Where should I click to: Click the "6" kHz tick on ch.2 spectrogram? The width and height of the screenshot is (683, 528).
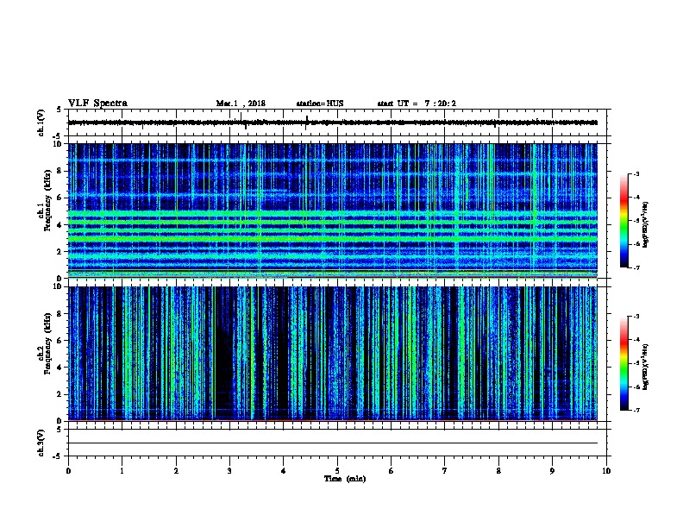click(60, 340)
